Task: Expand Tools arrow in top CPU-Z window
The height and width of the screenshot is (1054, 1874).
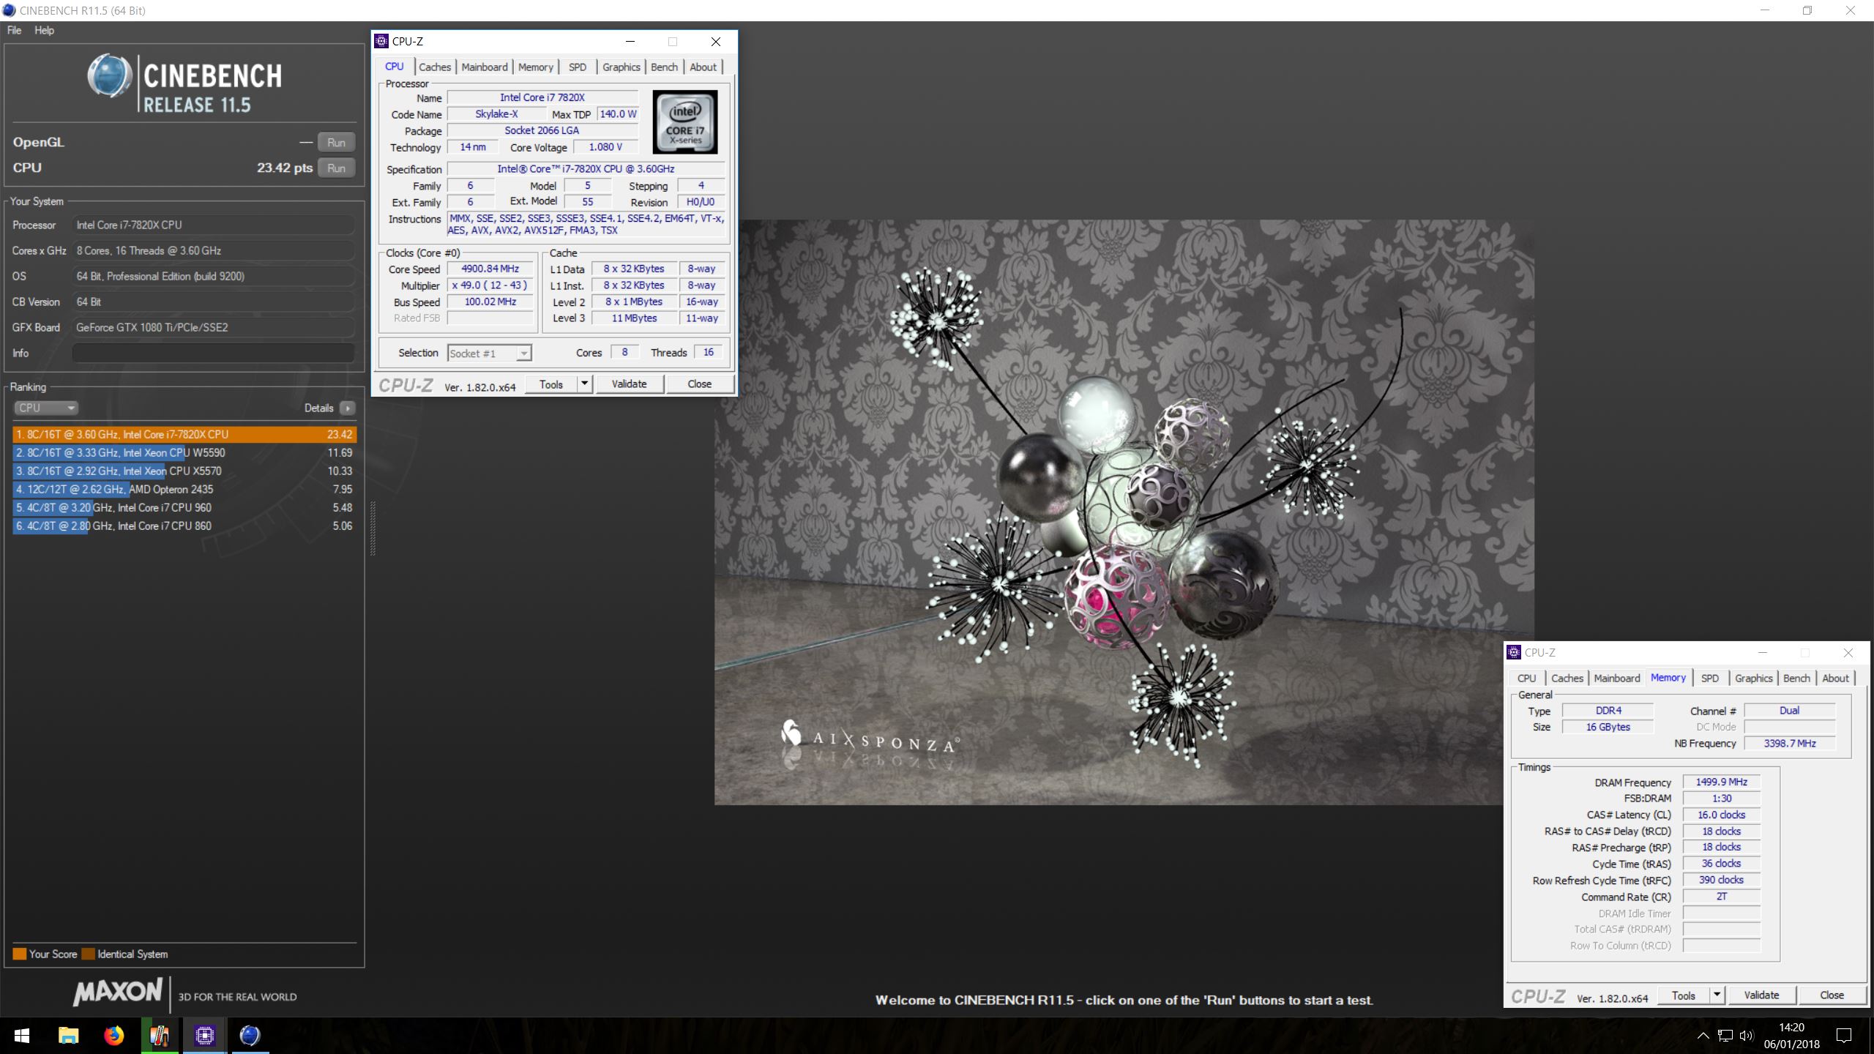Action: coord(584,384)
